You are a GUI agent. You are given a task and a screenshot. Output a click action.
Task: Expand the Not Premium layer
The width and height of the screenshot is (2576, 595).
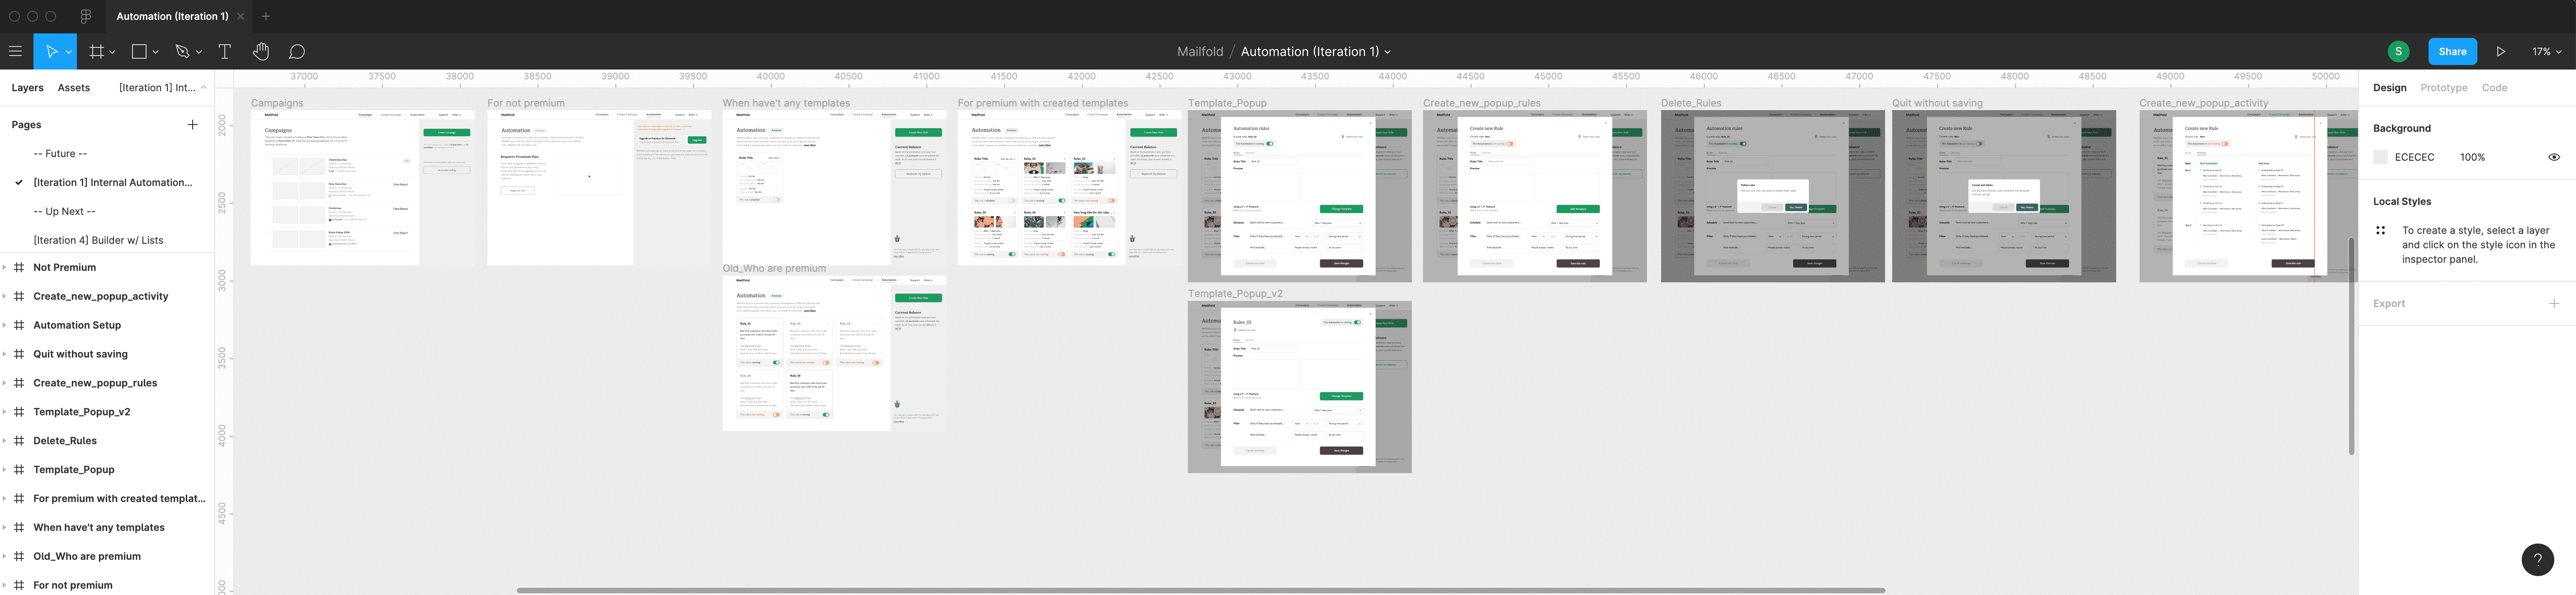click(x=5, y=268)
